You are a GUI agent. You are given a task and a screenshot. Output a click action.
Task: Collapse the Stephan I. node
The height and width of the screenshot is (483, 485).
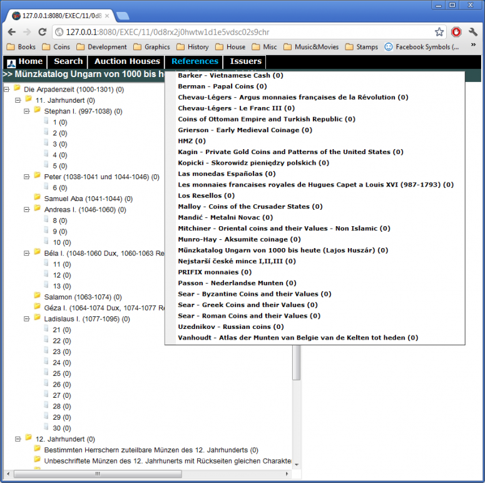click(x=27, y=111)
